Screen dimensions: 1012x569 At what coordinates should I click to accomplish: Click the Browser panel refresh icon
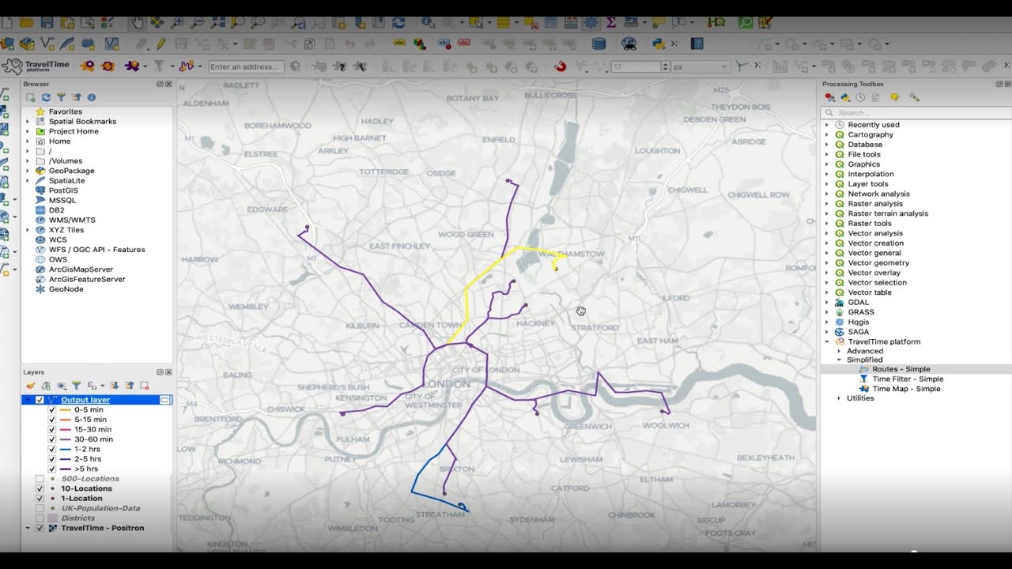[x=46, y=97]
